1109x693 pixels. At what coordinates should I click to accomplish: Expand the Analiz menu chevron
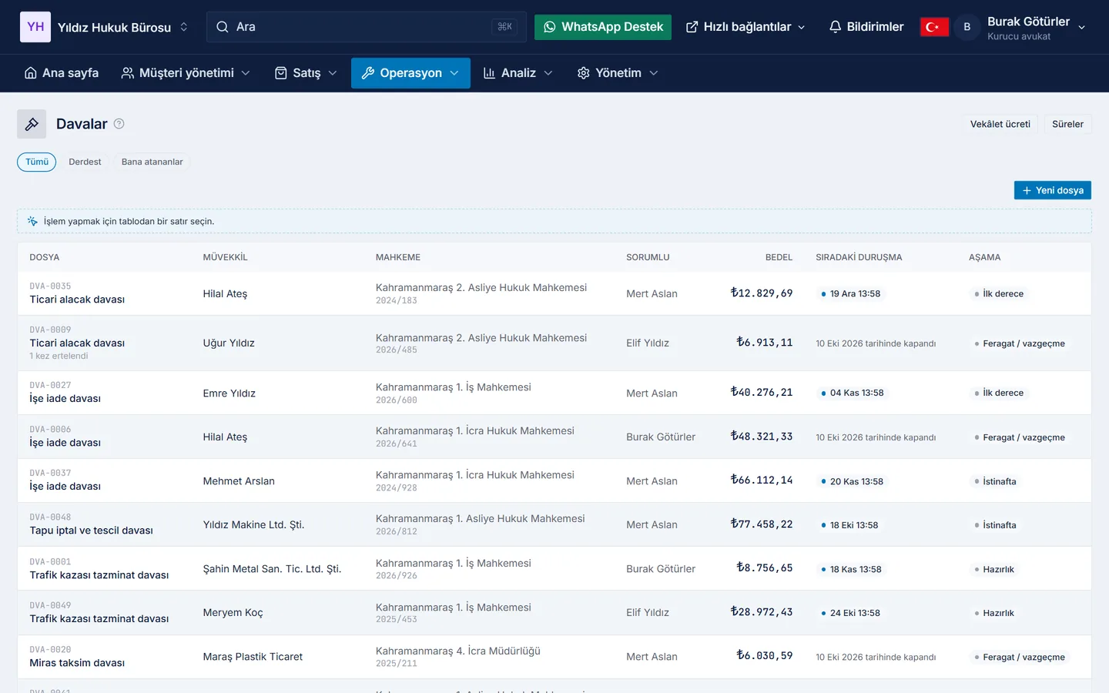click(548, 73)
